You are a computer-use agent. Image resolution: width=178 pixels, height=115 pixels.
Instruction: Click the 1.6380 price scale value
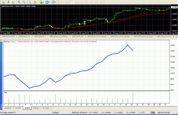coord(174,25)
